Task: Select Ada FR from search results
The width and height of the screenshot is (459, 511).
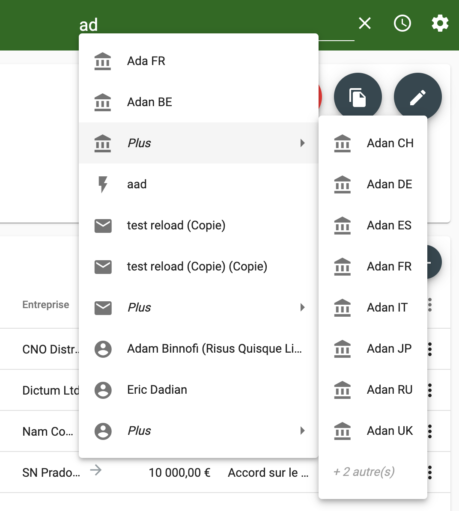Action: pos(199,61)
